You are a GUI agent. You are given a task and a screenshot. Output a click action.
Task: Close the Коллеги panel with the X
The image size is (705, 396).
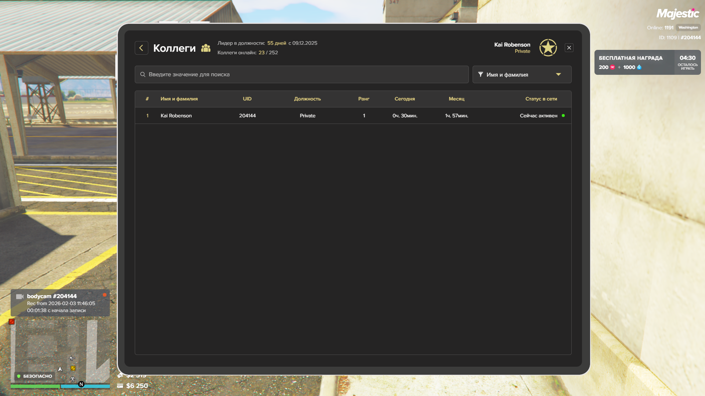click(569, 48)
